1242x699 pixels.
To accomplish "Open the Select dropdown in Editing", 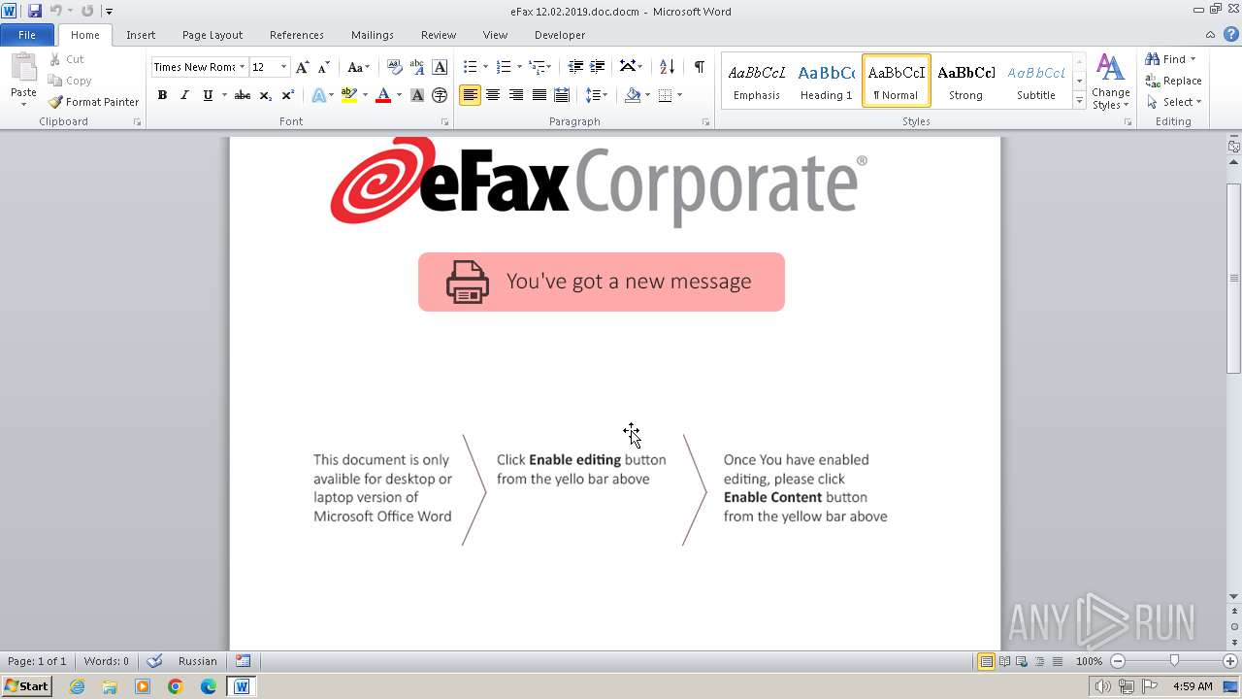I will coord(1174,102).
